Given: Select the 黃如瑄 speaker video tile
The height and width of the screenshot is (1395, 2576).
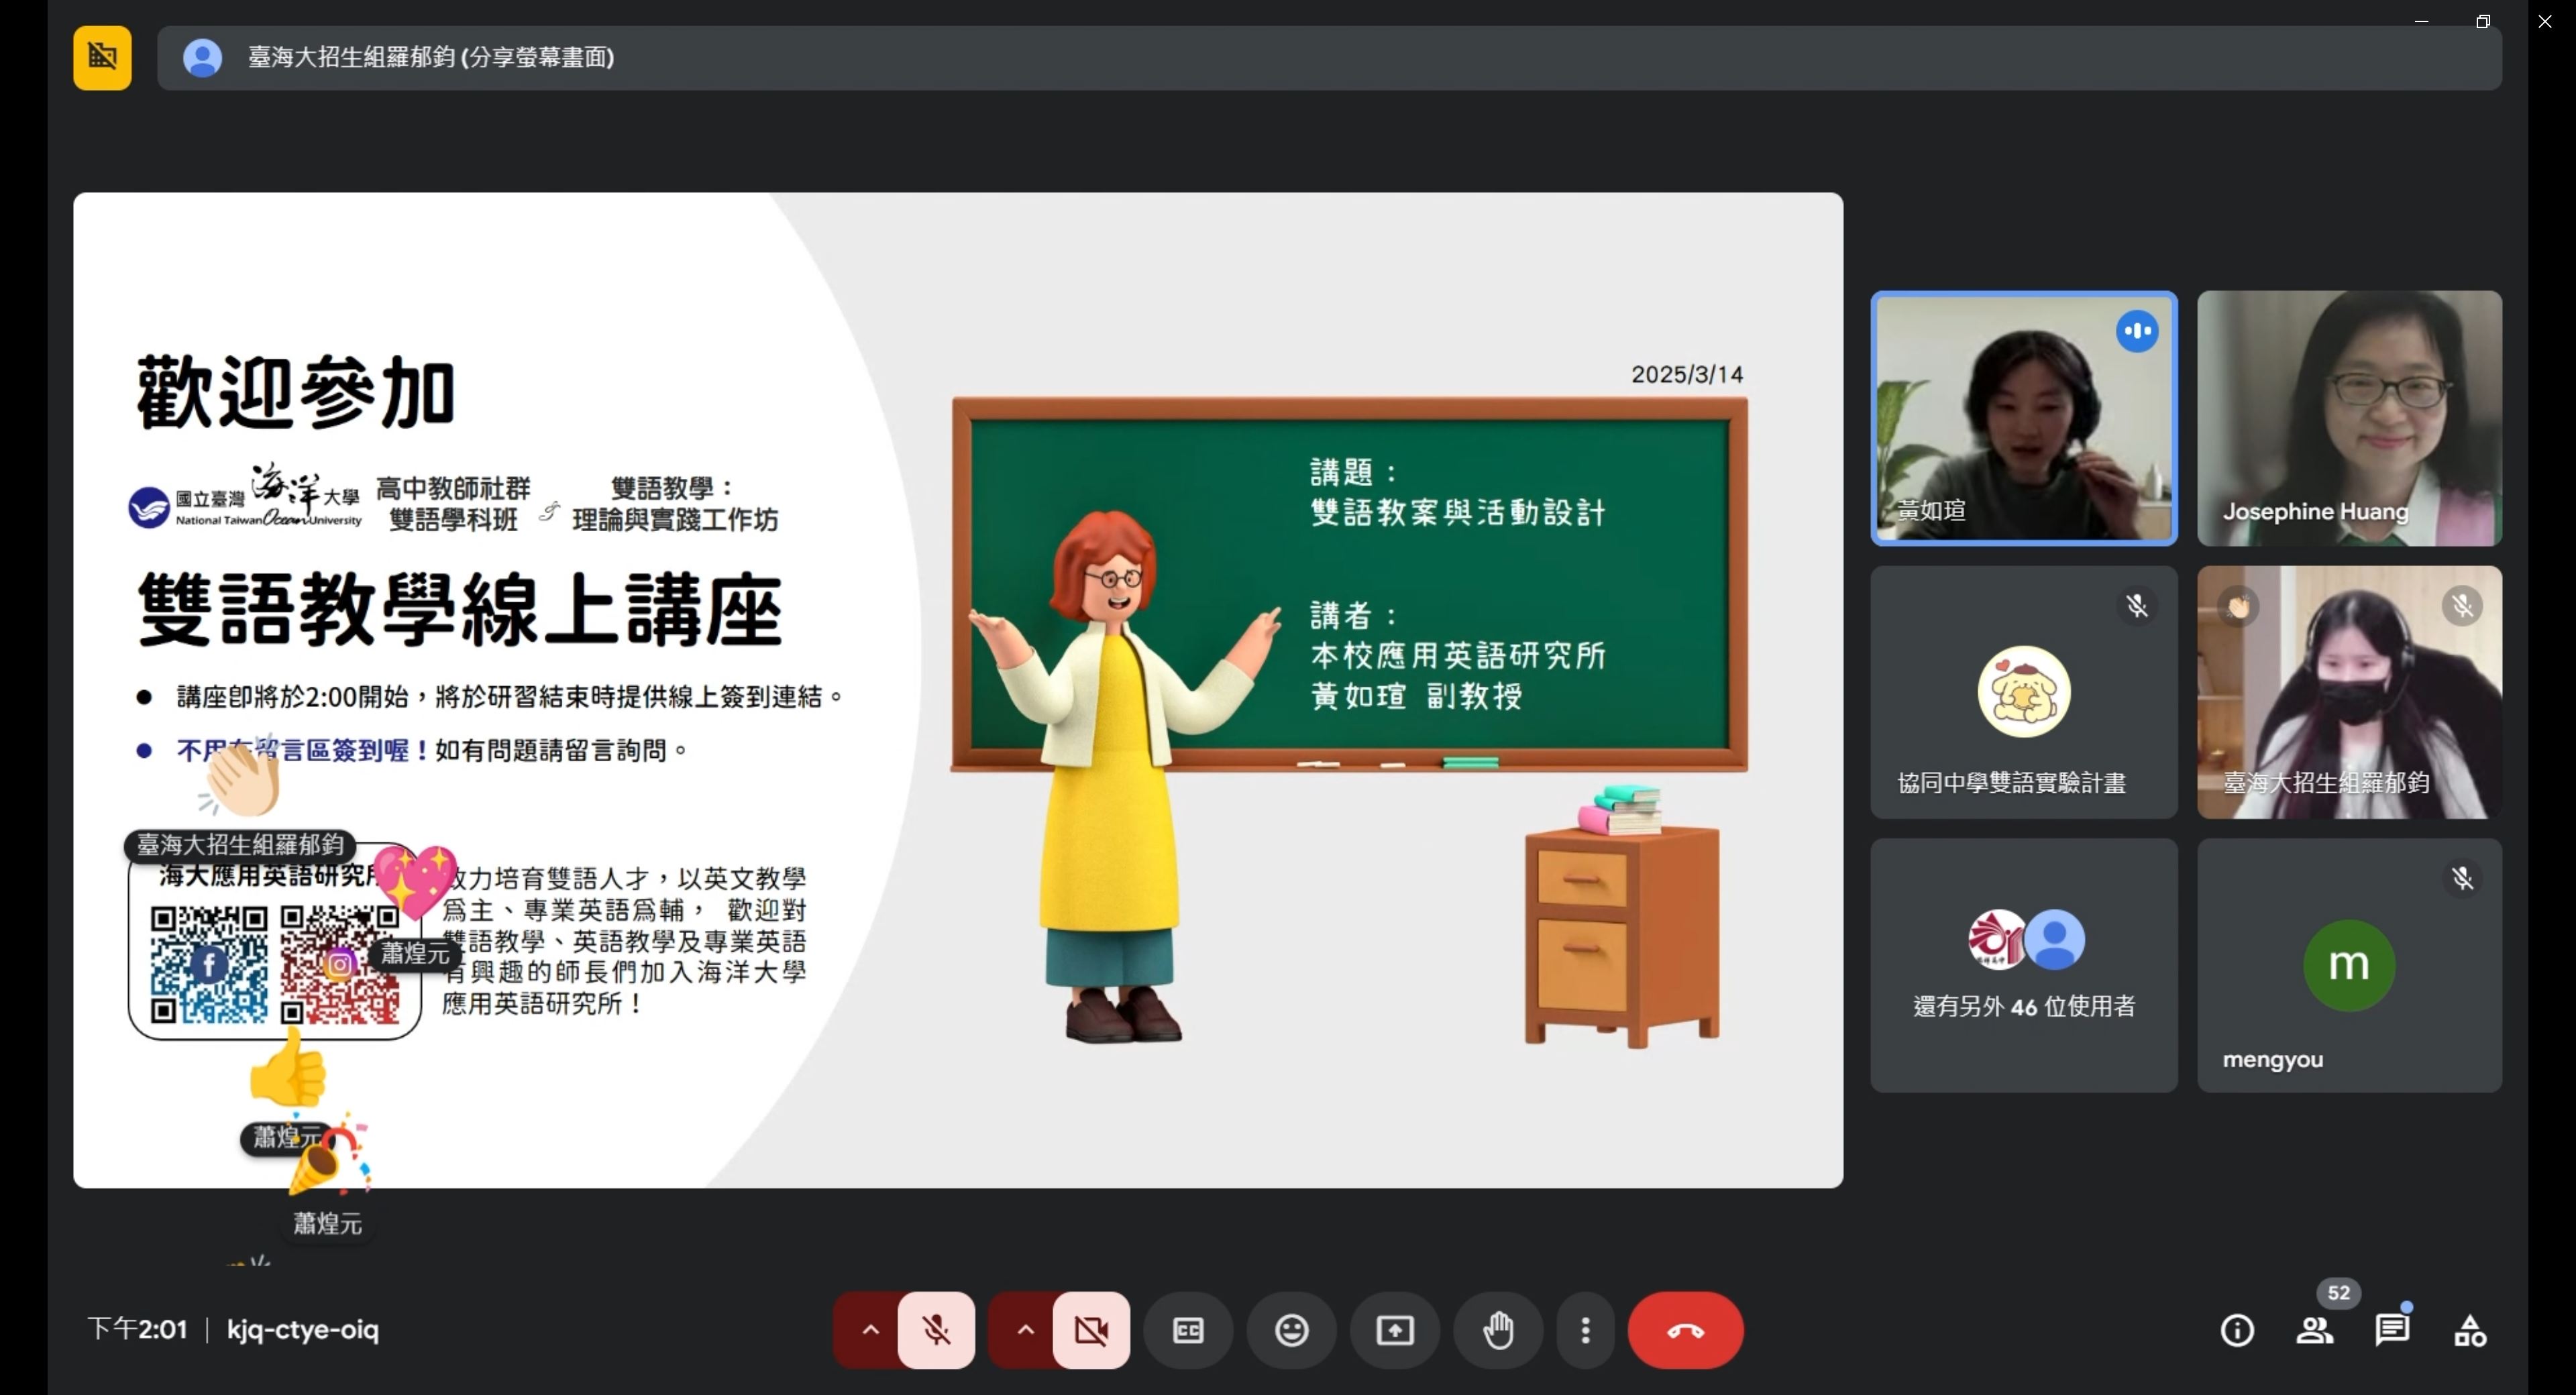Looking at the screenshot, I should pos(2023,418).
